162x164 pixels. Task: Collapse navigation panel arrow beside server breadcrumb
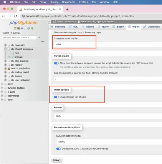point(50,22)
